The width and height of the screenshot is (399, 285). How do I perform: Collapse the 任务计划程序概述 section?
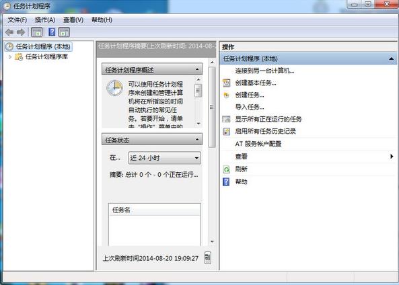coord(197,69)
